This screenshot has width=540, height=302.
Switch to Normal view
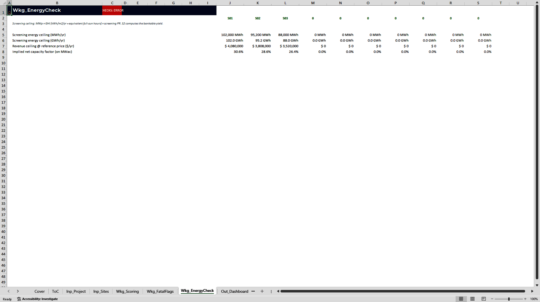[461, 299]
